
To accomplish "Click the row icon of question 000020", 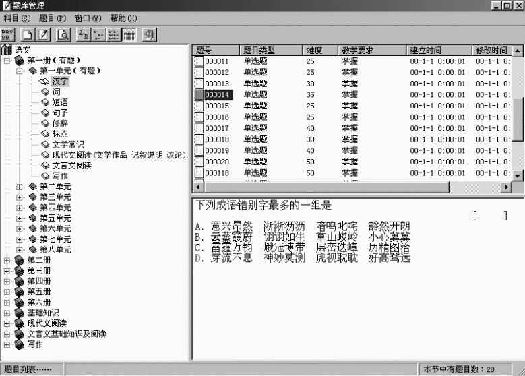I will [x=199, y=162].
